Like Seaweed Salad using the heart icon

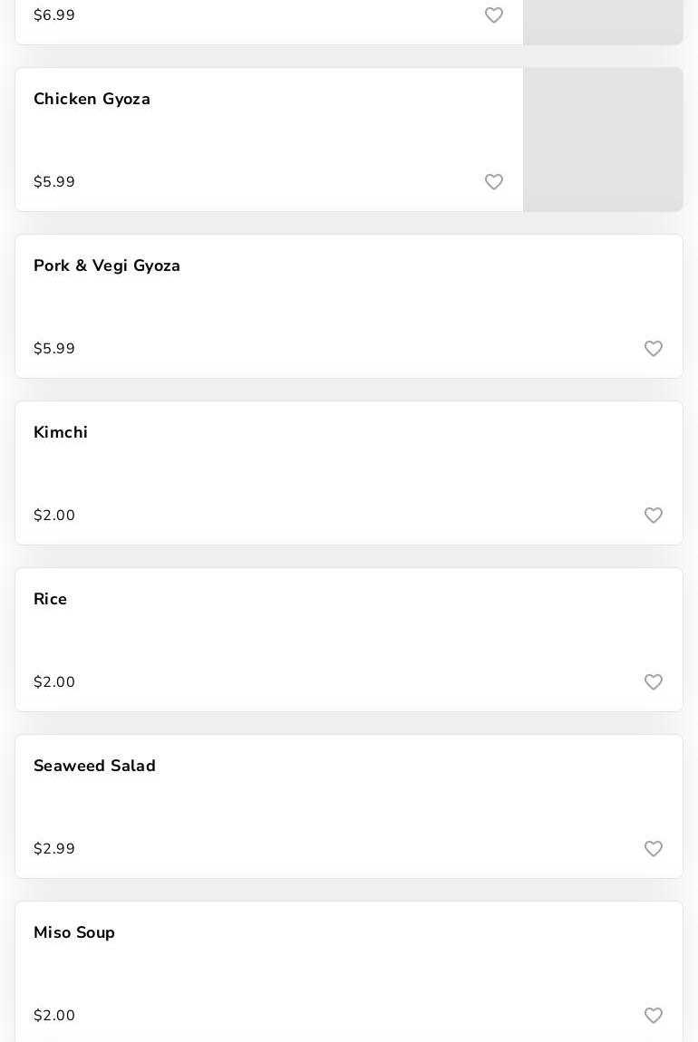[654, 849]
